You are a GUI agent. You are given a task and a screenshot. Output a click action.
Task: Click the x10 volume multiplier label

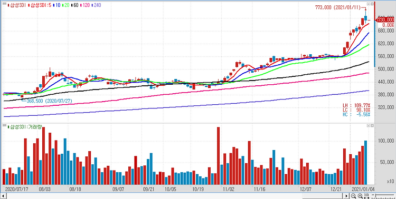click(x=390, y=182)
